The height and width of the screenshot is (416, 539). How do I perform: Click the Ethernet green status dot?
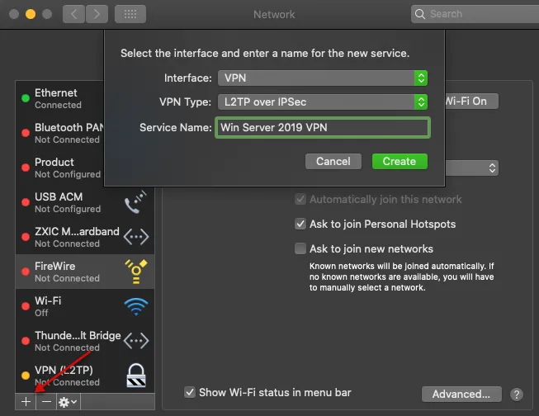tap(26, 98)
